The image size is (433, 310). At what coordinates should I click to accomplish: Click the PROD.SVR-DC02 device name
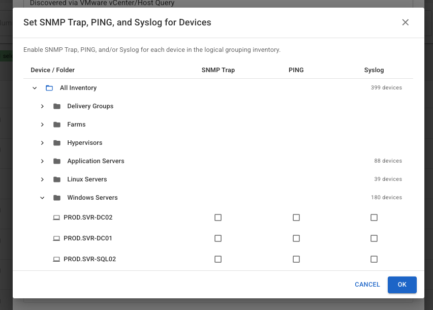coord(88,218)
